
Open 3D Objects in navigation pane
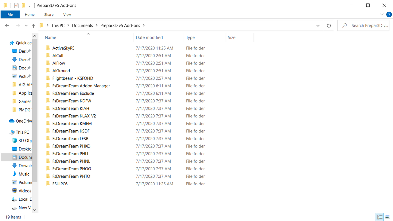(x=21, y=140)
